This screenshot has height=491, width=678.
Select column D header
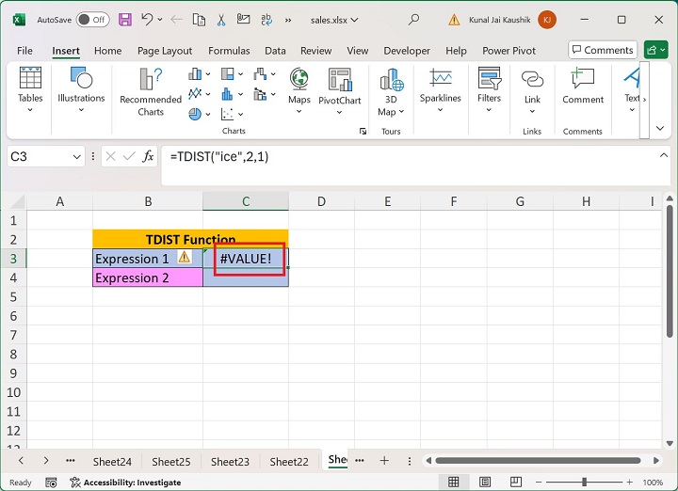tap(321, 201)
